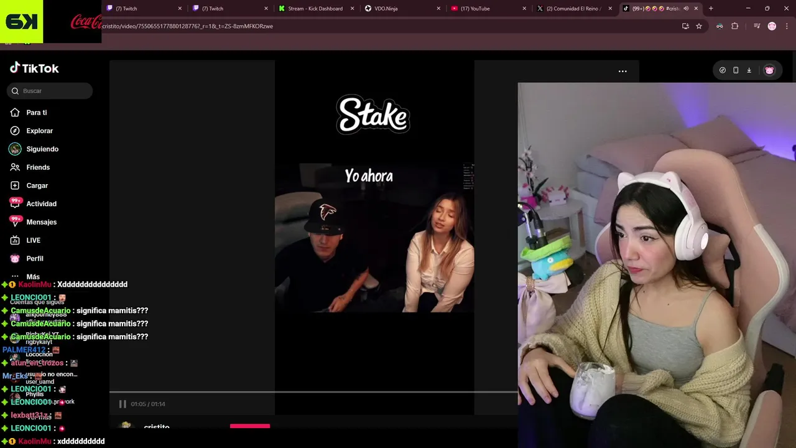Click the TikTok logo
This screenshot has height=448, width=796.
click(x=34, y=68)
